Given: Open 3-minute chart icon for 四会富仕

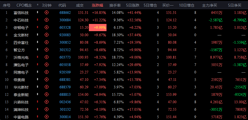Looking at the screenshot, I should pos(46,42).
